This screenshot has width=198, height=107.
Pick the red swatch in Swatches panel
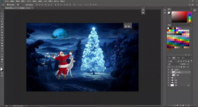click(168, 31)
